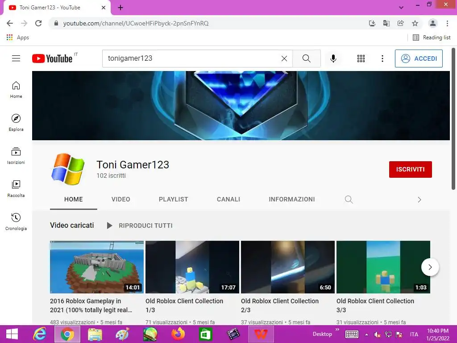Click the page vertical scrollbar
The image size is (457, 343).
453,119
